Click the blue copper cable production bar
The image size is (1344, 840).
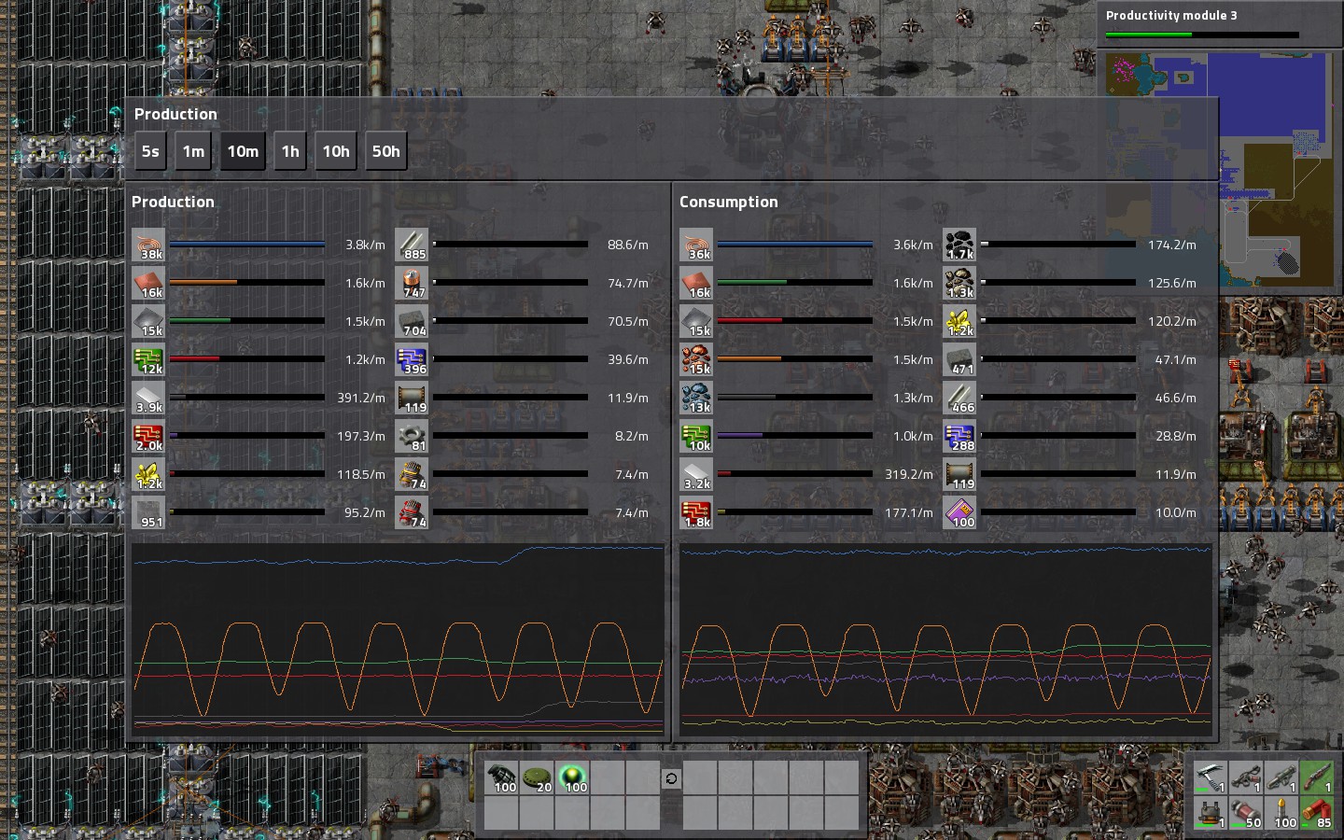[247, 245]
